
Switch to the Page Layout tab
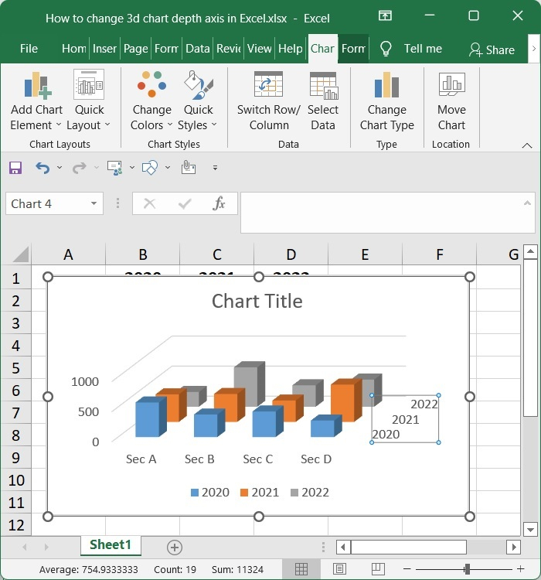point(136,49)
